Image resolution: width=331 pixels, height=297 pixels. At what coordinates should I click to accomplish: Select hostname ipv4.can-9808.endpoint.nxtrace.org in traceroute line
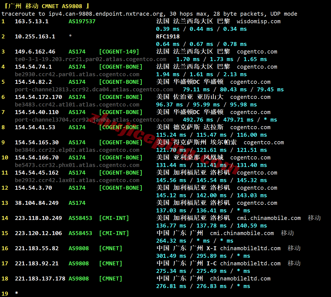coord(106,14)
